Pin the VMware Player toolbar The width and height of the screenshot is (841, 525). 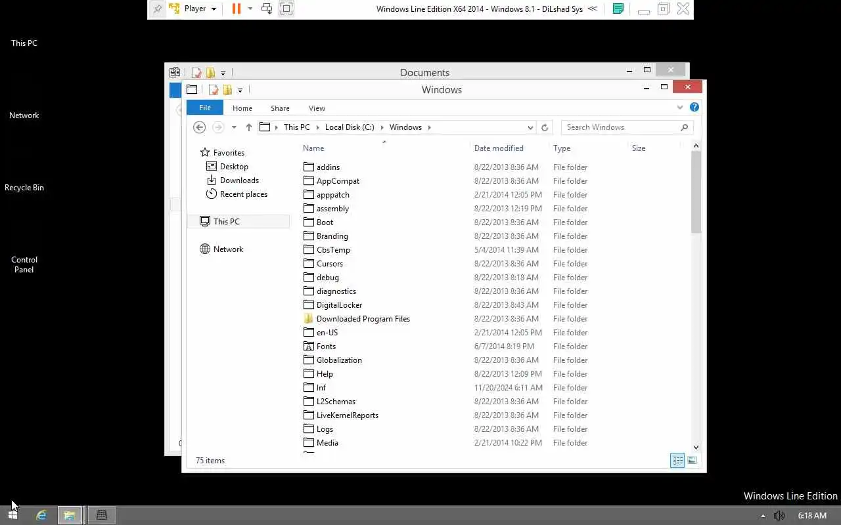click(x=157, y=9)
